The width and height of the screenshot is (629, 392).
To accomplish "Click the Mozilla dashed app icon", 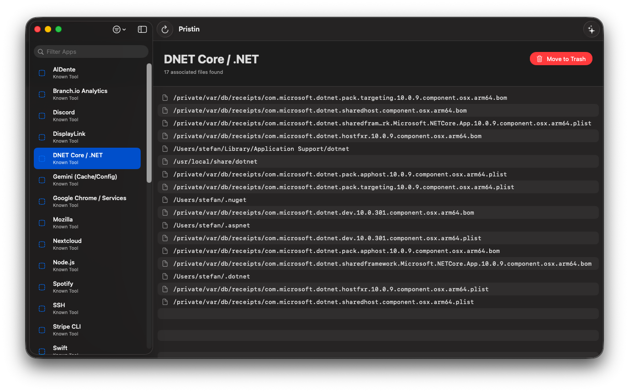I will [x=42, y=223].
